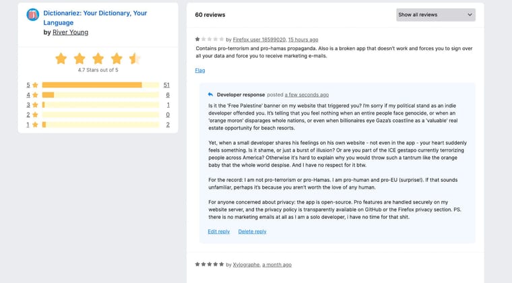Click the five-star rating on Xylographe's review
Screen dimensions: 512x283
click(x=210, y=265)
